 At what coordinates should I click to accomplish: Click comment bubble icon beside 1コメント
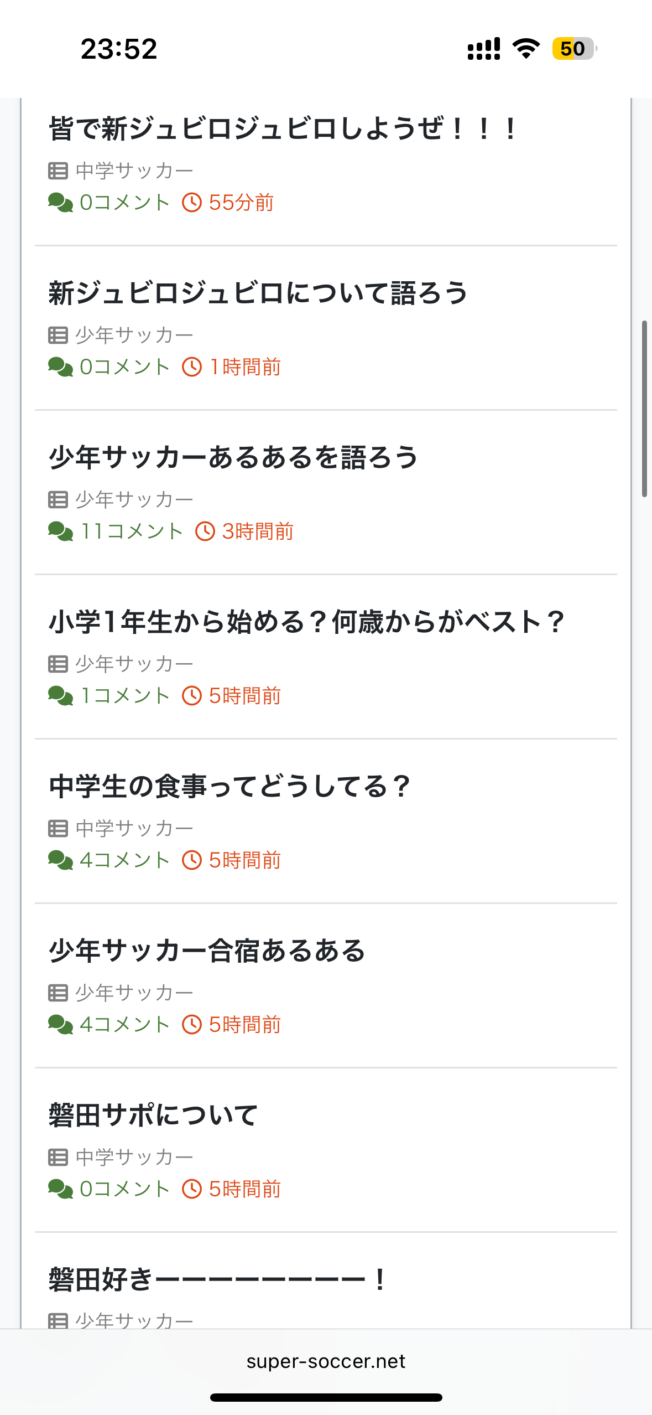point(60,696)
